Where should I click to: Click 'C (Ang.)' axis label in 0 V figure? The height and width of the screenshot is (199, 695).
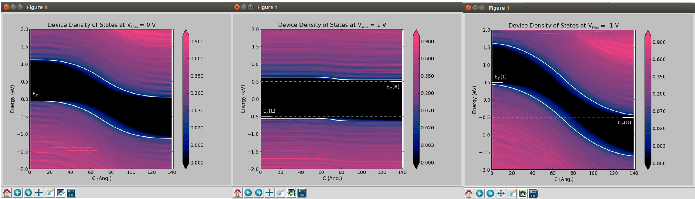[102, 178]
